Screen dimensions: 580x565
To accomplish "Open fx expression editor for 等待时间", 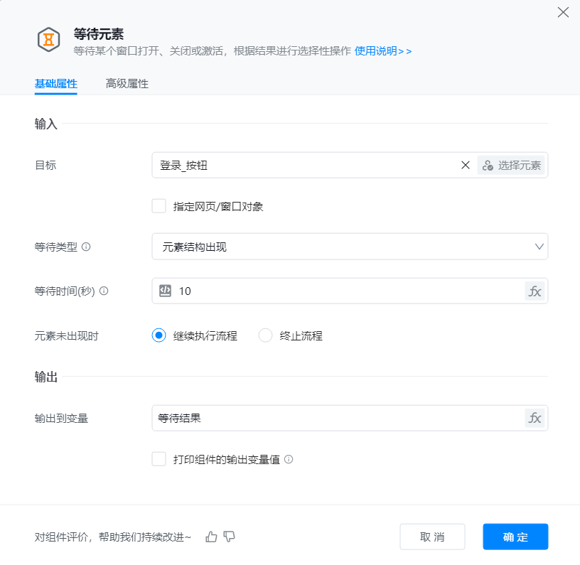I will tap(535, 291).
